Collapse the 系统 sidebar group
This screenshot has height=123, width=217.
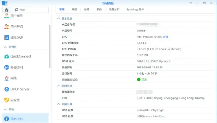(5, 110)
